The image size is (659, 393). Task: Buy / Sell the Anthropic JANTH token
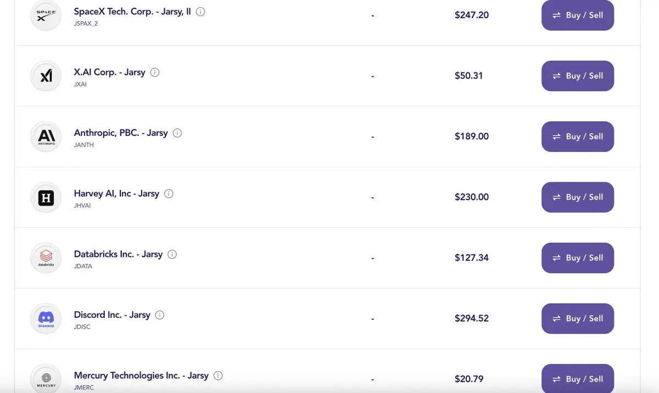coord(578,137)
